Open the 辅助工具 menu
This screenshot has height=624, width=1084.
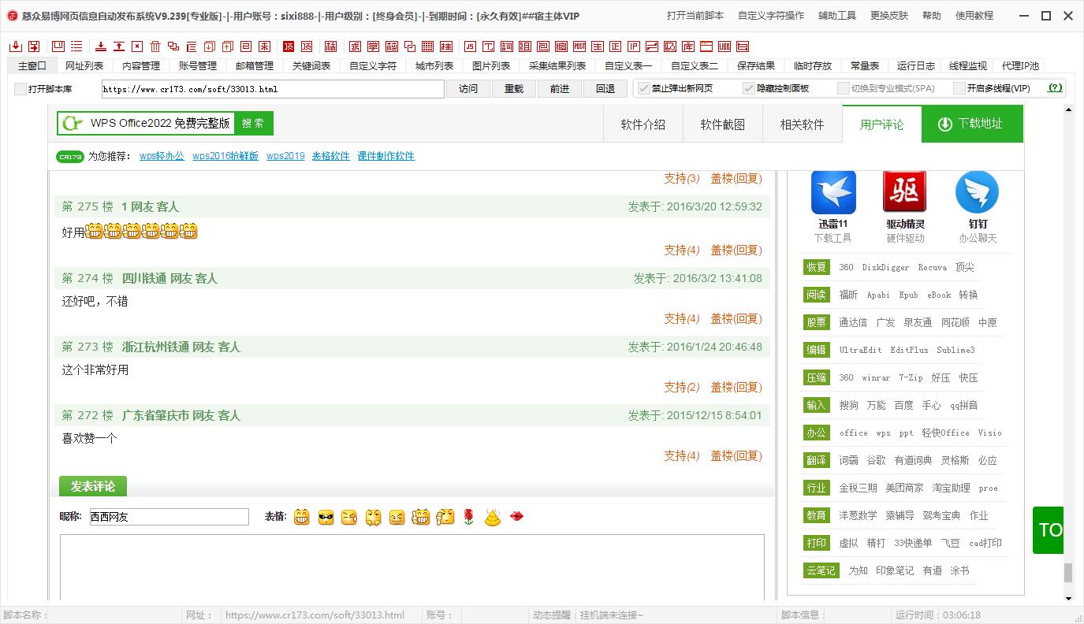point(837,16)
